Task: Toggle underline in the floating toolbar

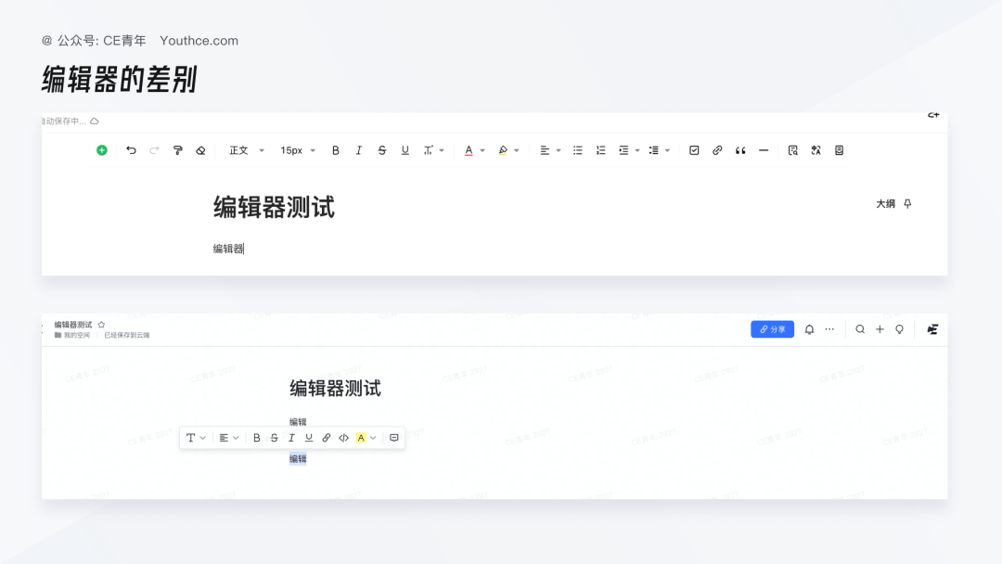Action: click(308, 437)
